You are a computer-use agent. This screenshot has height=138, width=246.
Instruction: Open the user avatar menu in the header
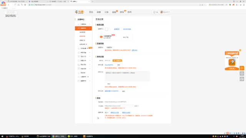point(165,12)
